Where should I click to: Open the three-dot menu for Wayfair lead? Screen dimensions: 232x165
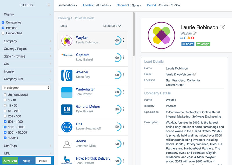[124, 40]
